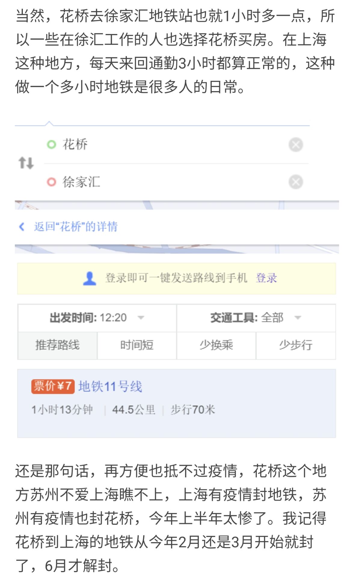Switch to the 时间短 tab
This screenshot has width=353, height=577.
[x=137, y=345]
